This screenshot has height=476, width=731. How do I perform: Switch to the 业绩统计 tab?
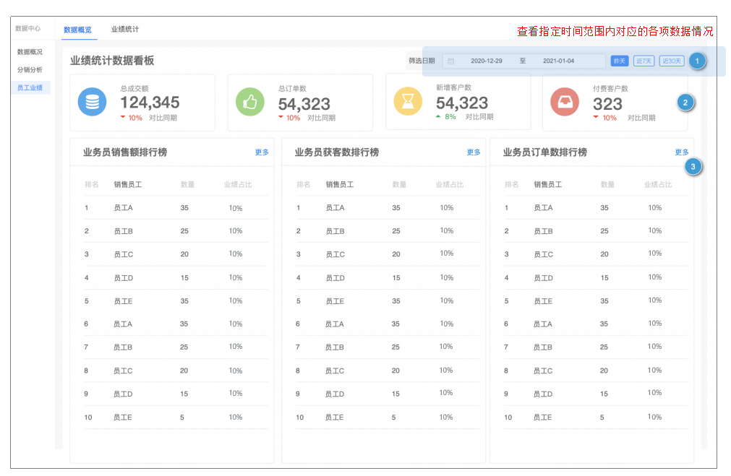click(125, 30)
